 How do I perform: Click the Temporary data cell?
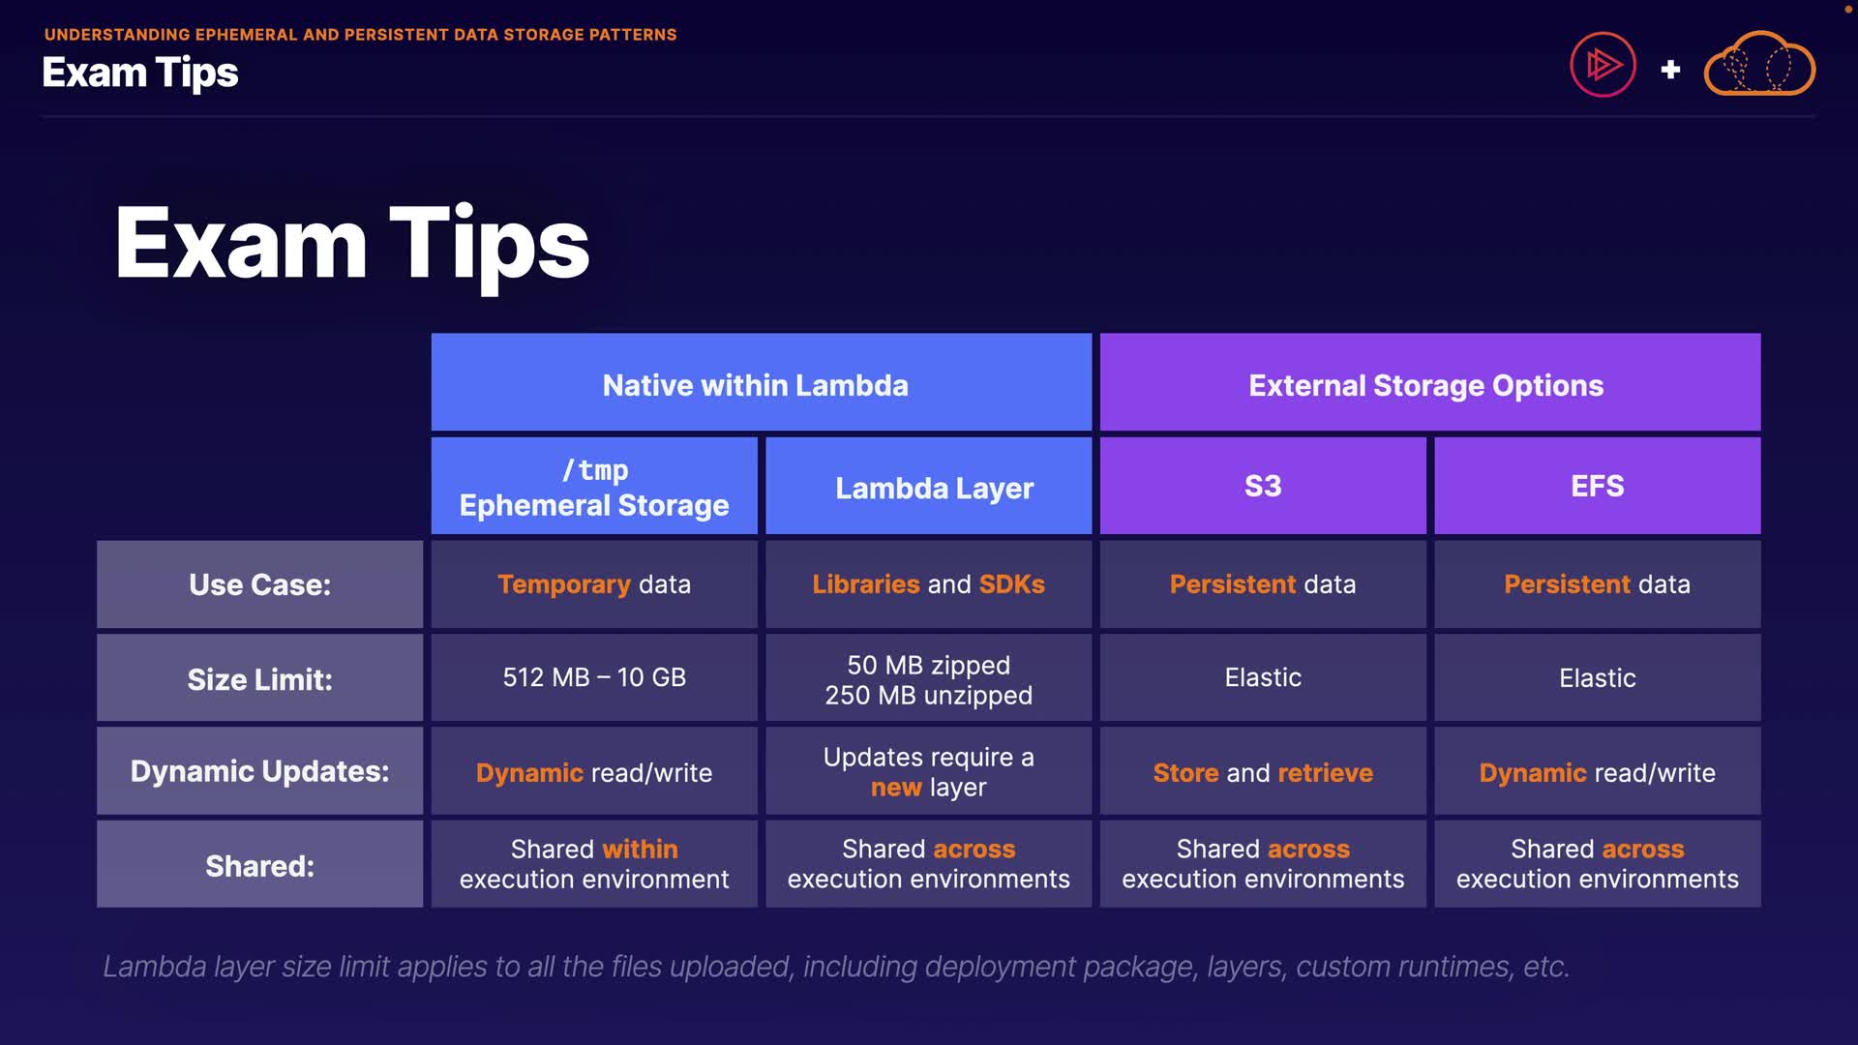pyautogui.click(x=594, y=584)
